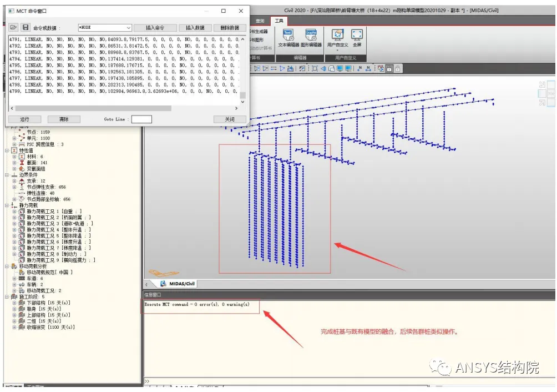This screenshot has height=392, width=557.
Task: Collapse the 边界条件 tree group
Action: [x=7, y=175]
